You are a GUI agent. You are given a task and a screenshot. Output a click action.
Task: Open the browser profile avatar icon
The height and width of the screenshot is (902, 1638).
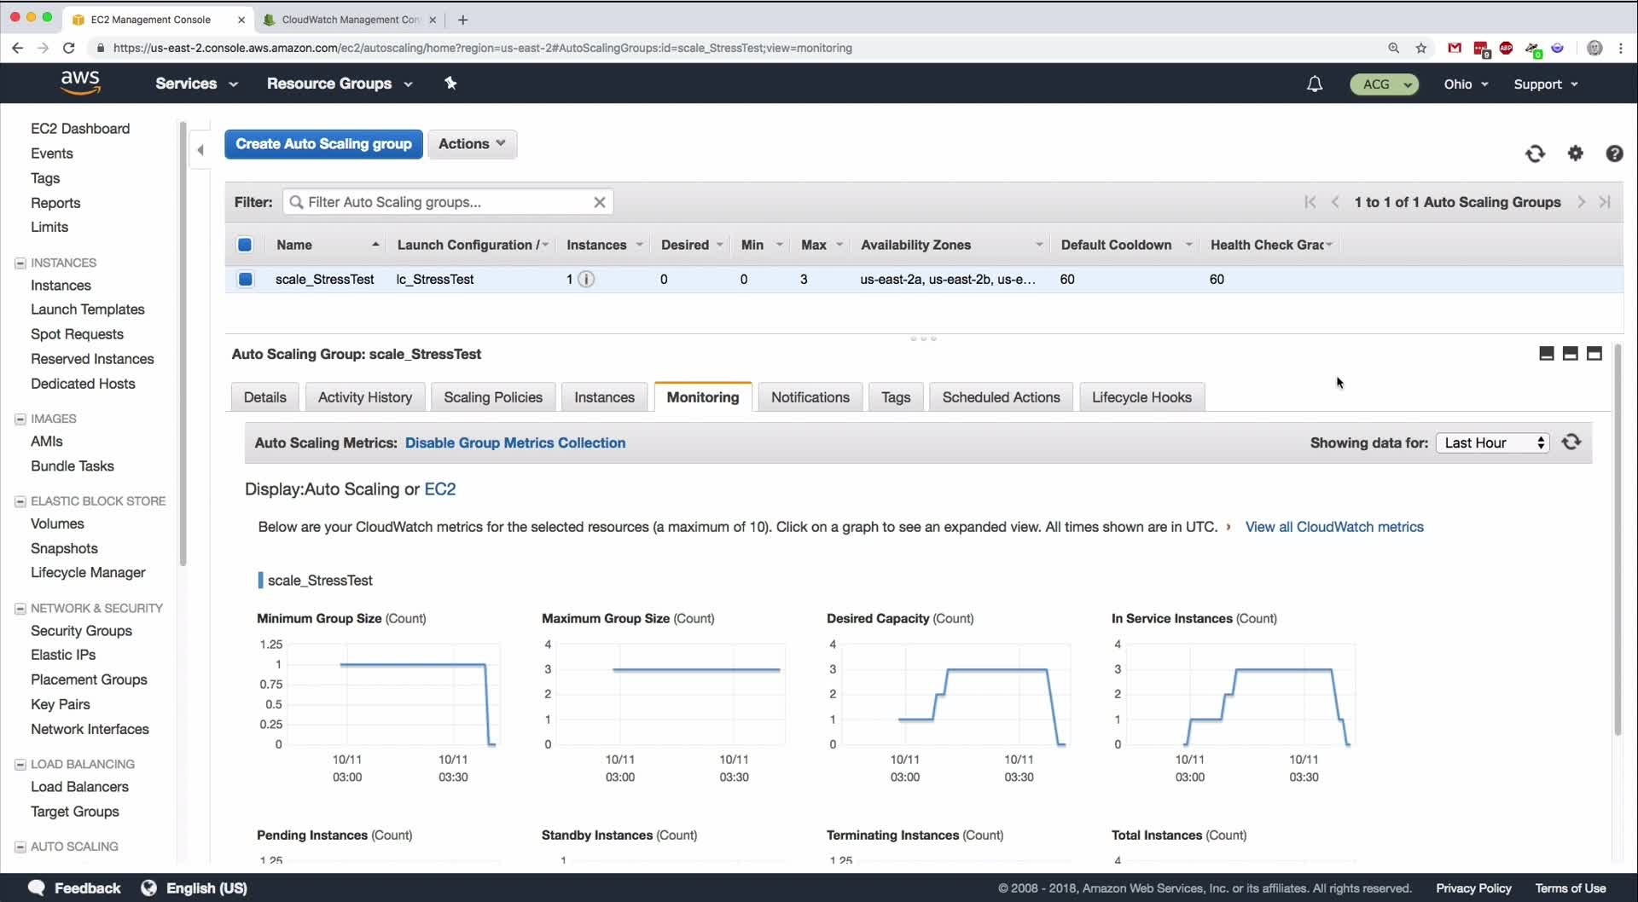1594,48
